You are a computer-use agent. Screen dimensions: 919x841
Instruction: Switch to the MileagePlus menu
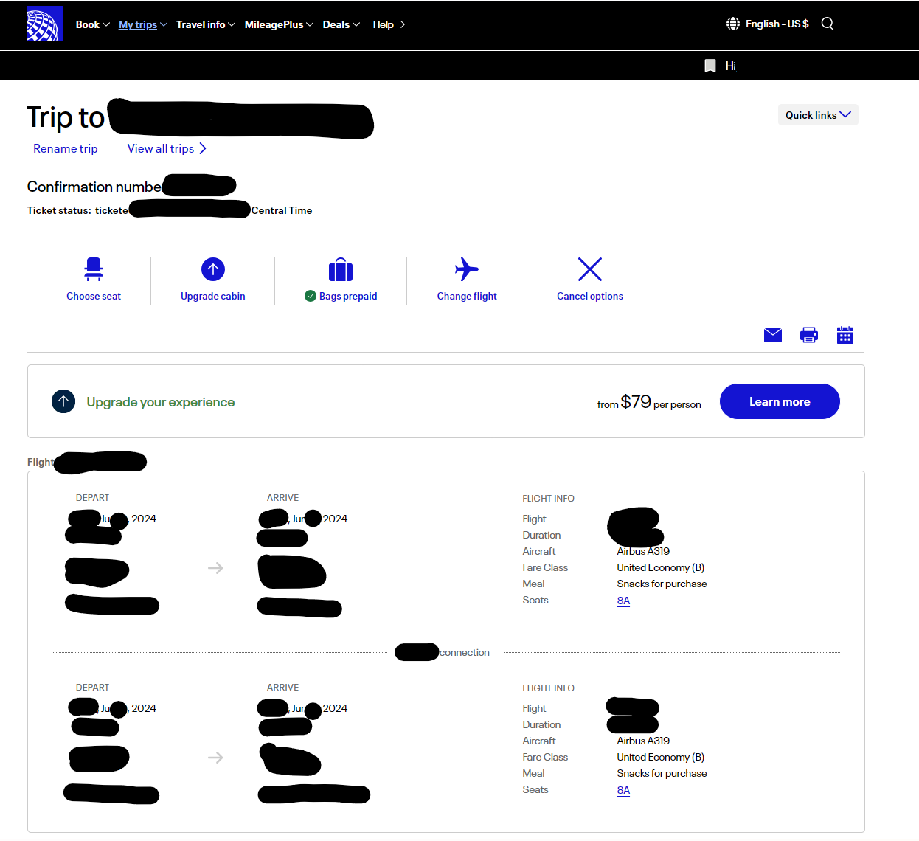tap(278, 24)
